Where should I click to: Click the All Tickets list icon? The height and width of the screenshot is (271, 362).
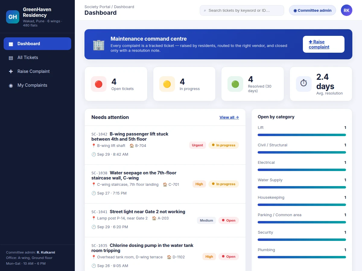[11, 58]
